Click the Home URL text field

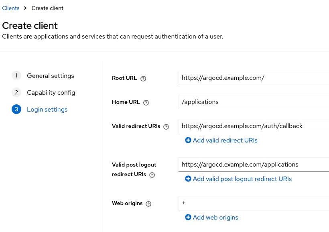click(x=254, y=102)
